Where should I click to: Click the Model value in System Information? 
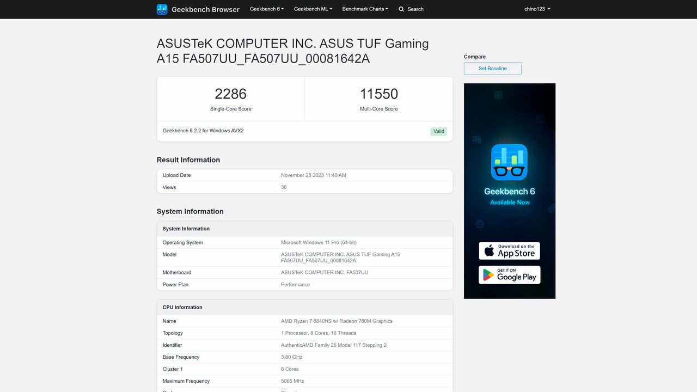(340, 258)
